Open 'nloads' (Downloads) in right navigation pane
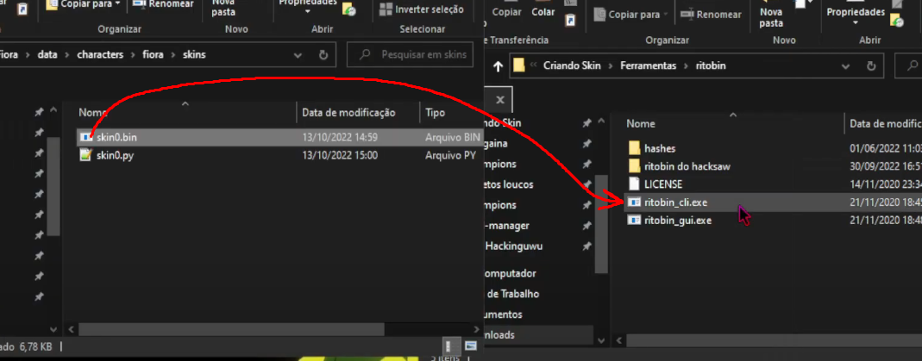 pos(499,335)
